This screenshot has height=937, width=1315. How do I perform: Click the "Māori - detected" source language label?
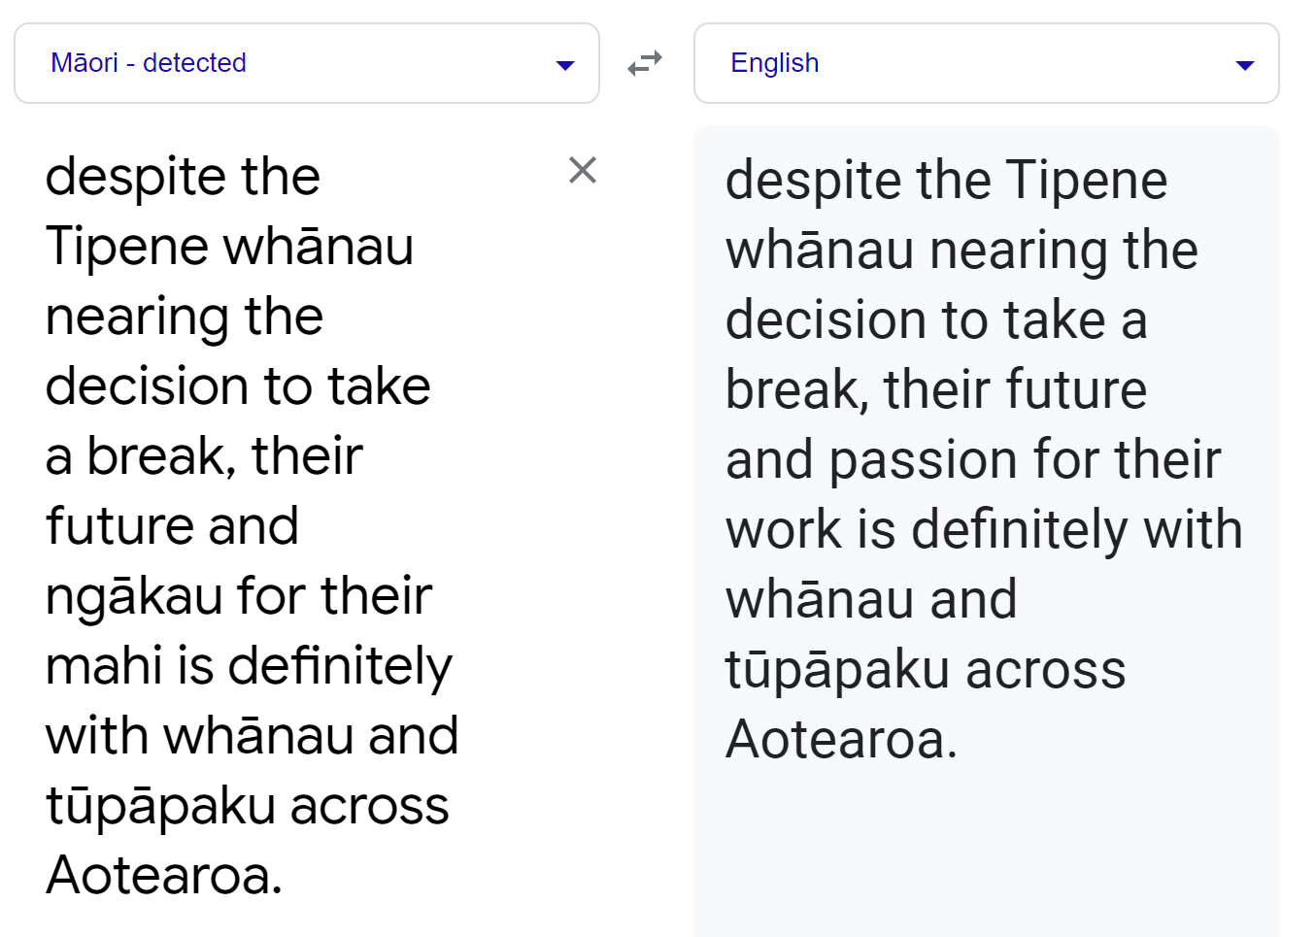coord(149,63)
